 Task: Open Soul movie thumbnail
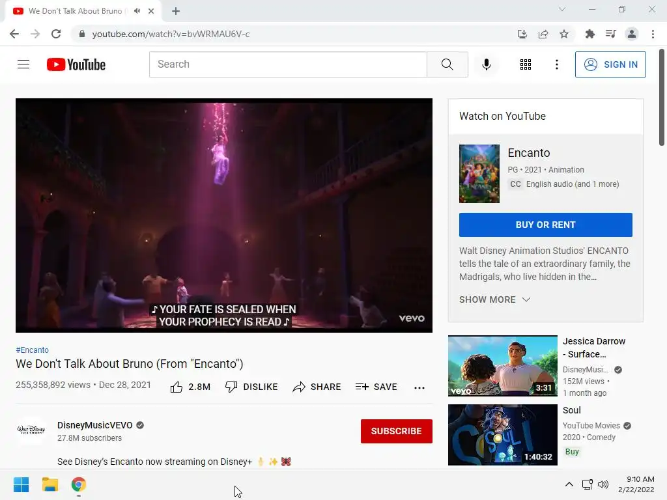coord(502,434)
